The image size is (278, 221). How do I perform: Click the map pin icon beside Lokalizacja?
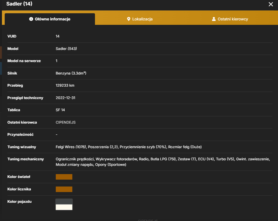pyautogui.click(x=129, y=19)
